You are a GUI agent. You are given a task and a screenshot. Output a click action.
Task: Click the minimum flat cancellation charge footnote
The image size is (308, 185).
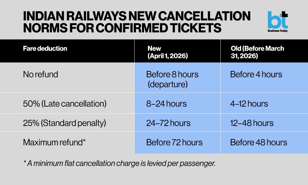coord(119,164)
